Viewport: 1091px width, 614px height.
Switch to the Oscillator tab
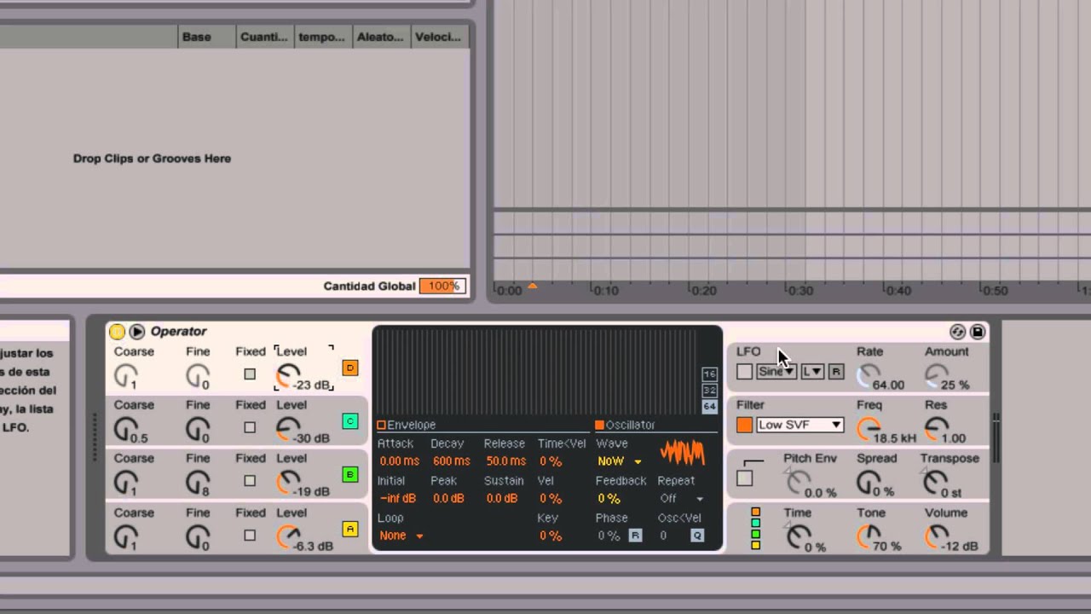tap(625, 425)
